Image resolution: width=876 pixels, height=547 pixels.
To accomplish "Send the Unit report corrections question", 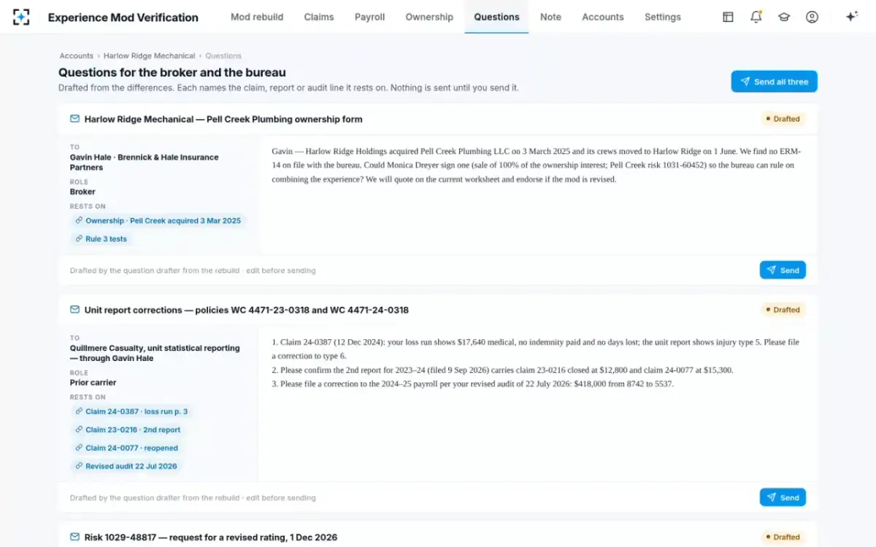I will (x=783, y=497).
